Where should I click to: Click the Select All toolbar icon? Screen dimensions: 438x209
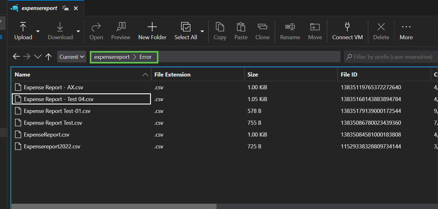pos(185,27)
